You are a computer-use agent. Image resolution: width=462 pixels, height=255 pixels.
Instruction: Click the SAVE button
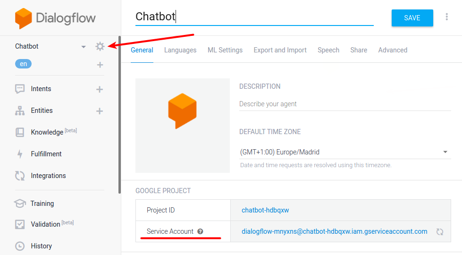[x=412, y=18]
